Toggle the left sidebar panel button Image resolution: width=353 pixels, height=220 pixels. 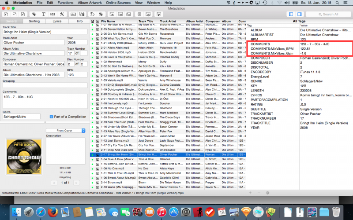[x=291, y=14]
